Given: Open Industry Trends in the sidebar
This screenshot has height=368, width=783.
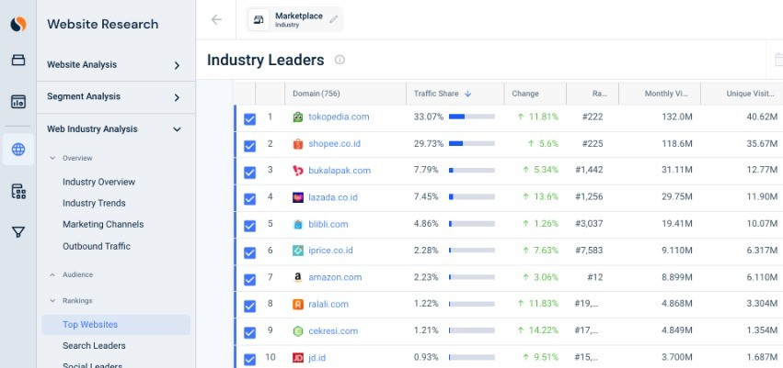Looking at the screenshot, I should [94, 203].
